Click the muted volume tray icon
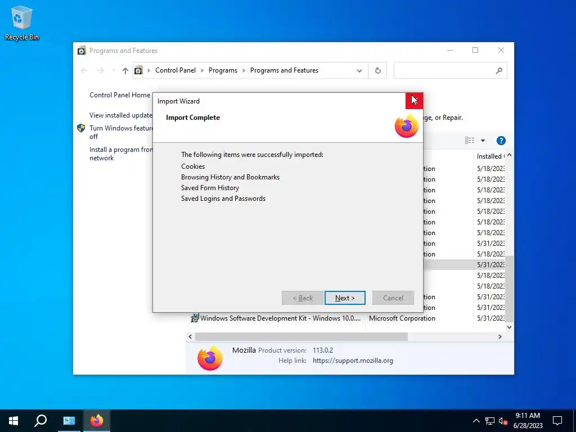 (503, 421)
